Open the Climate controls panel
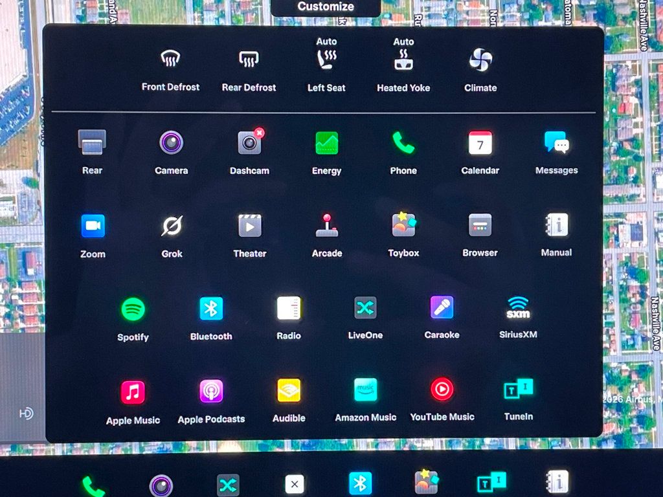This screenshot has height=497, width=663. click(x=480, y=61)
